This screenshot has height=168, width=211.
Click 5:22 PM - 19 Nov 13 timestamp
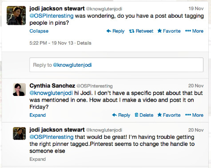[x=51, y=43]
